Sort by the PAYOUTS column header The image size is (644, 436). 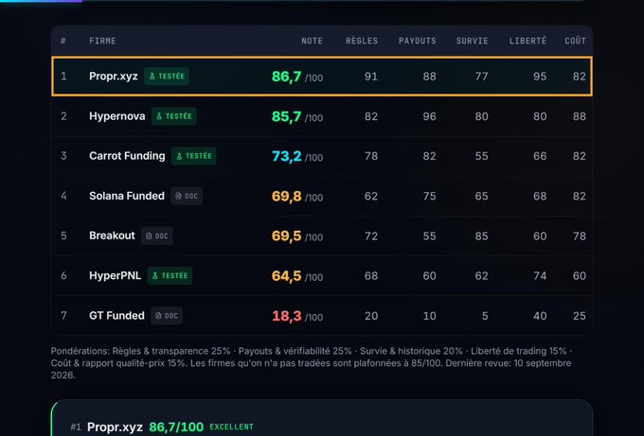(x=418, y=41)
